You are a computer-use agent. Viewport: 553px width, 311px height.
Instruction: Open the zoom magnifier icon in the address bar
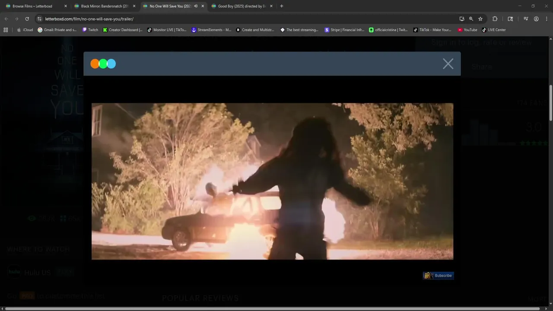(x=471, y=19)
